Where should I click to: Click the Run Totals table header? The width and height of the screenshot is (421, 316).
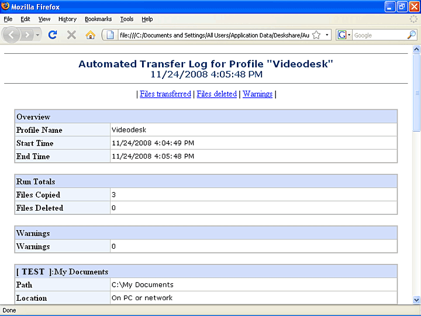[x=206, y=181]
